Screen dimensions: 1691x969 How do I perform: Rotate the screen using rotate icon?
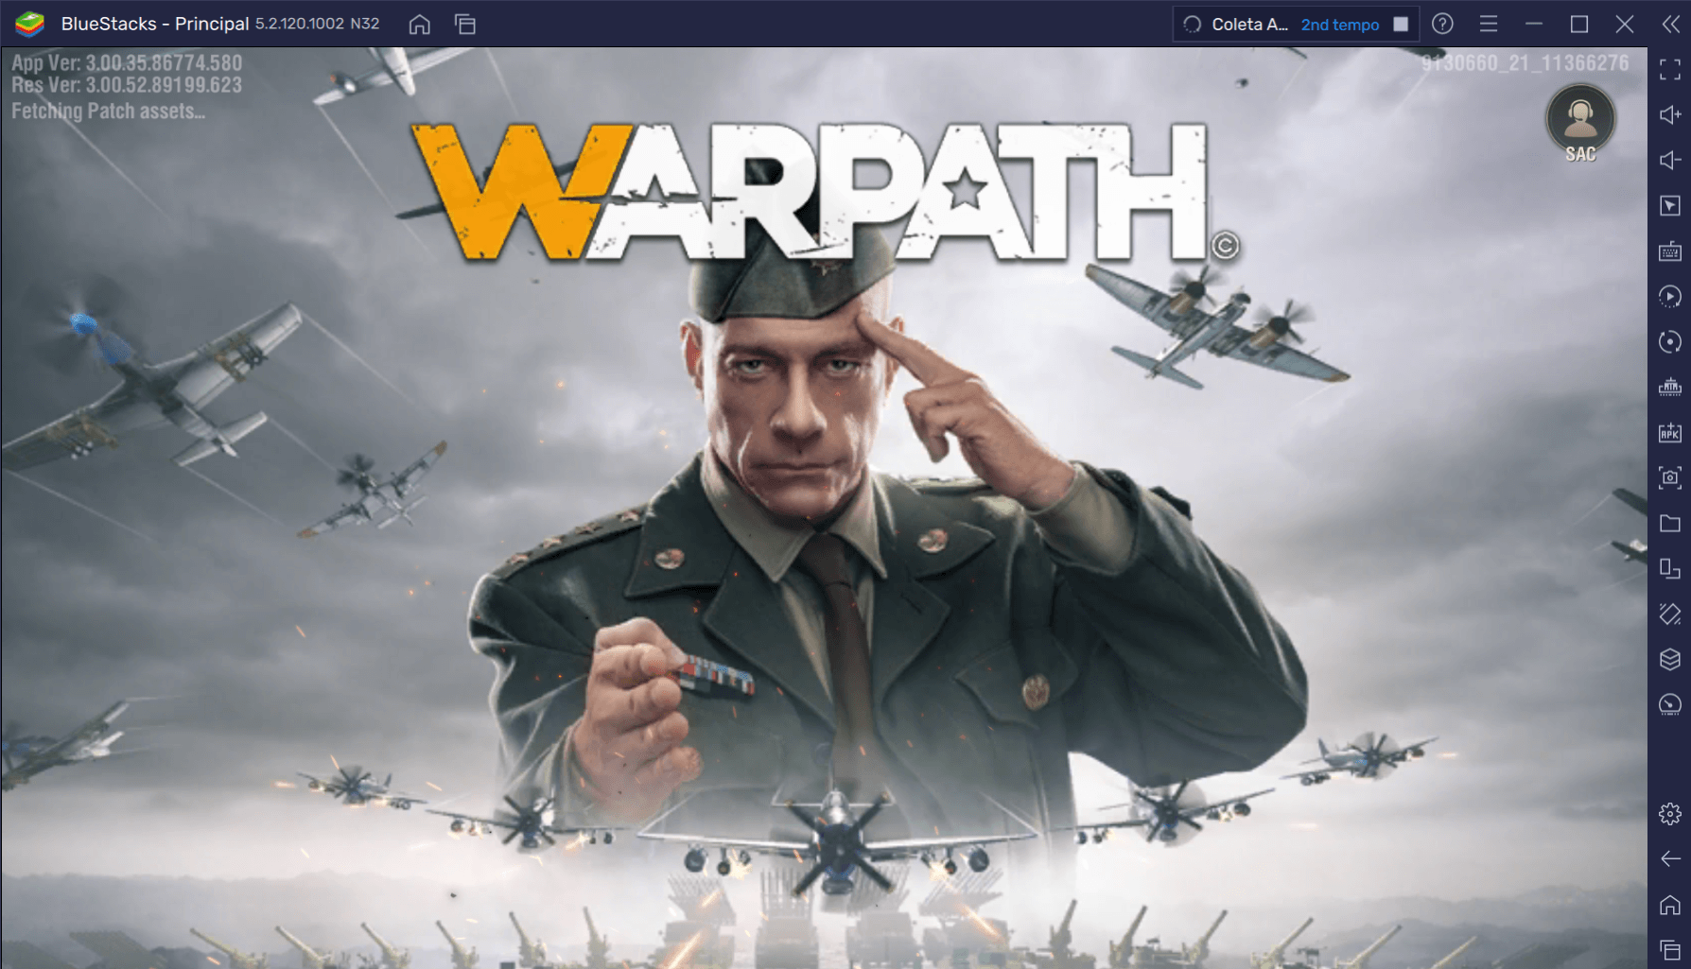click(1670, 568)
